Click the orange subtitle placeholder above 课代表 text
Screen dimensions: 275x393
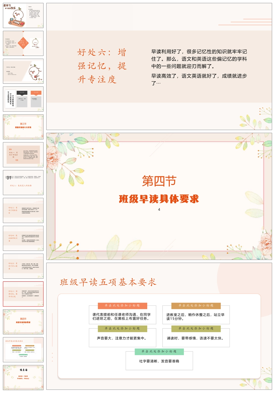(x=122, y=306)
